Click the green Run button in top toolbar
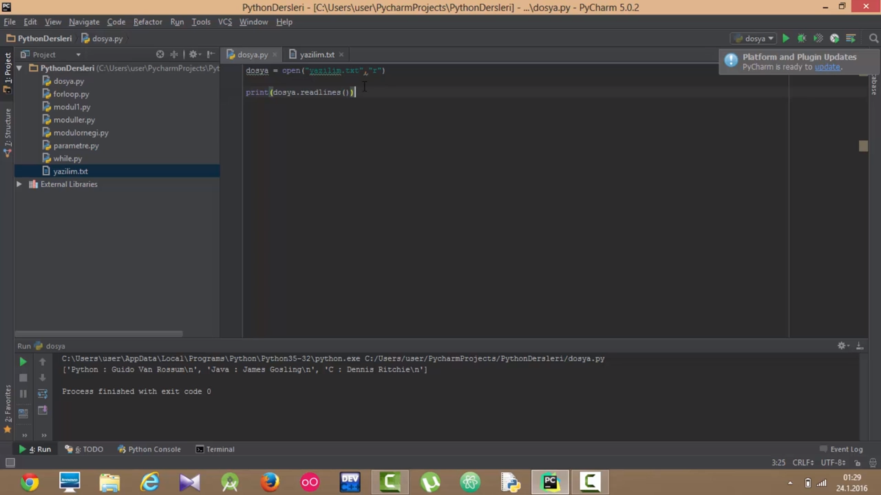This screenshot has height=495, width=881. pyautogui.click(x=785, y=38)
